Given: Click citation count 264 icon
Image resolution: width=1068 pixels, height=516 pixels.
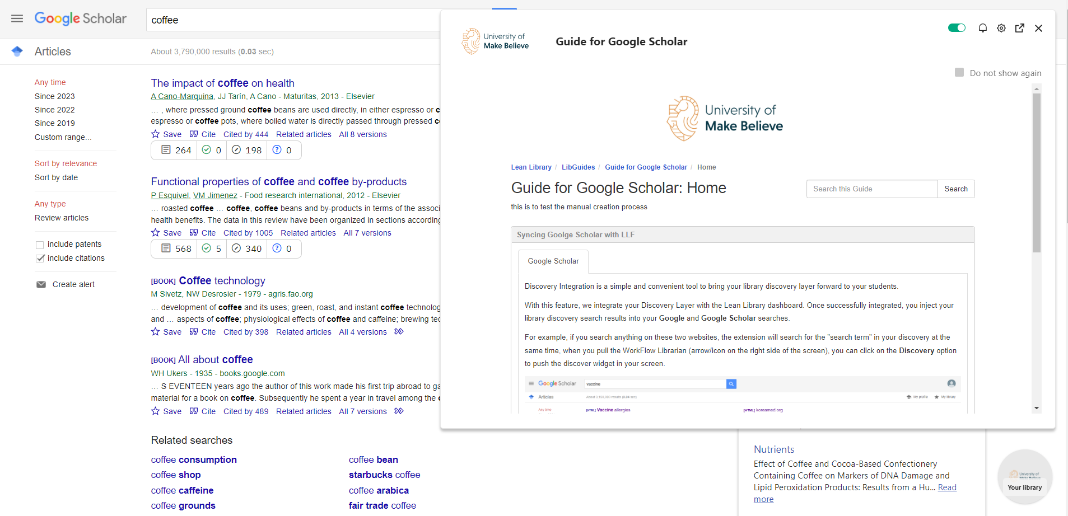Looking at the screenshot, I should pos(166,149).
